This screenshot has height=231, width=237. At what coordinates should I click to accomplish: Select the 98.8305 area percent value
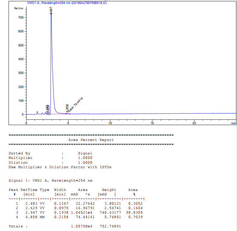(134, 212)
